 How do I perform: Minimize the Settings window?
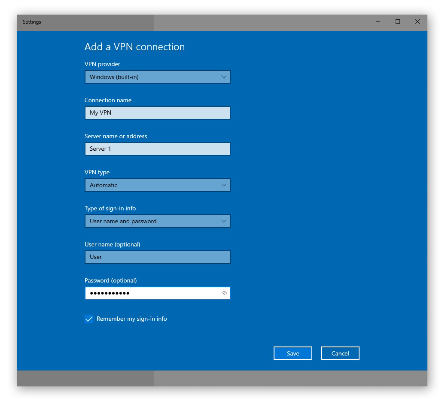click(378, 21)
